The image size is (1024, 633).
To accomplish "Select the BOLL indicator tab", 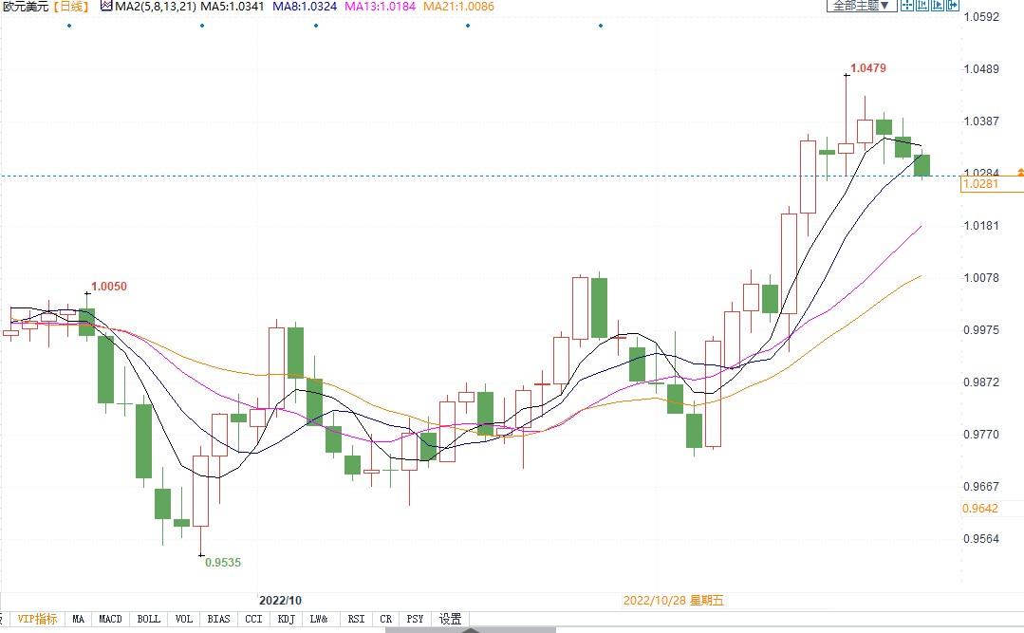I will pos(149,619).
